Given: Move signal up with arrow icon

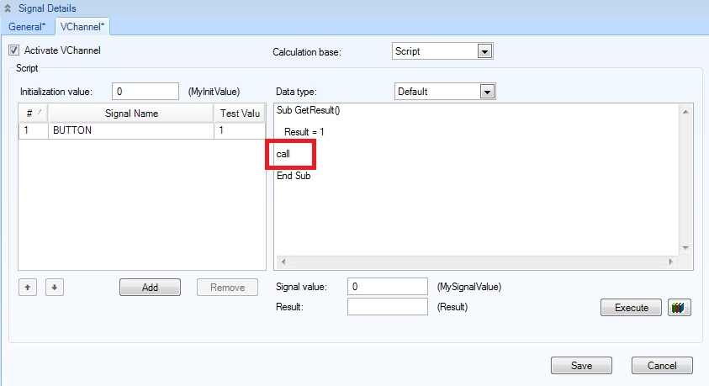Looking at the screenshot, I should pos(28,288).
